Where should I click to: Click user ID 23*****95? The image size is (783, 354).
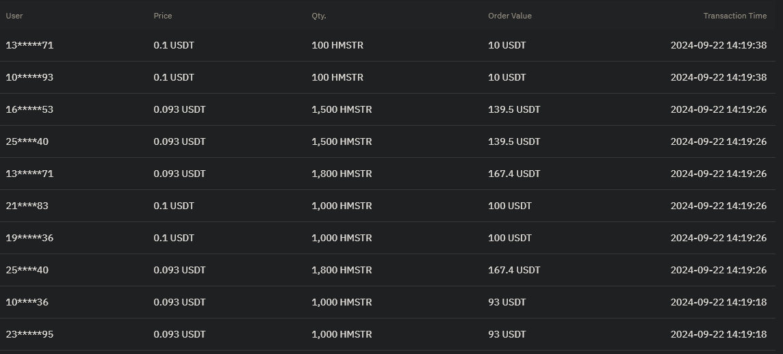(29, 334)
